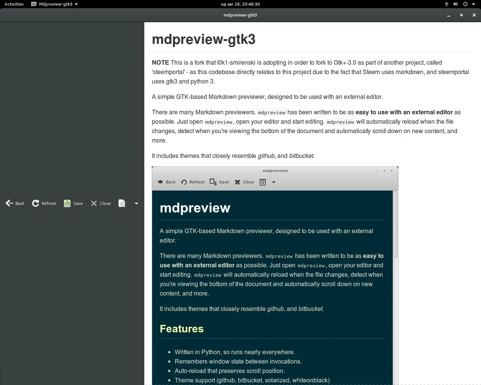Click the Save icon in left toolbar

pos(67,203)
